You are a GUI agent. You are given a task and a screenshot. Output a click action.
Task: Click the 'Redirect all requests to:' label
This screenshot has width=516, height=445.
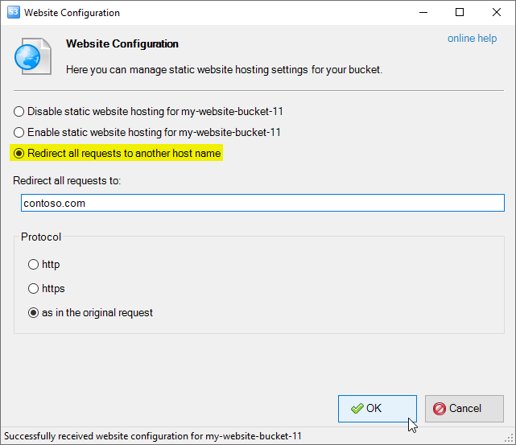pos(67,180)
